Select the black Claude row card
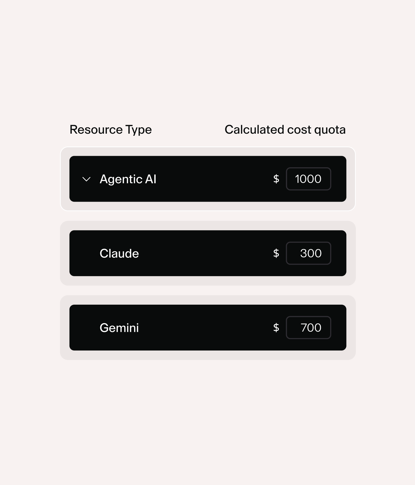This screenshot has width=415, height=485. click(208, 253)
